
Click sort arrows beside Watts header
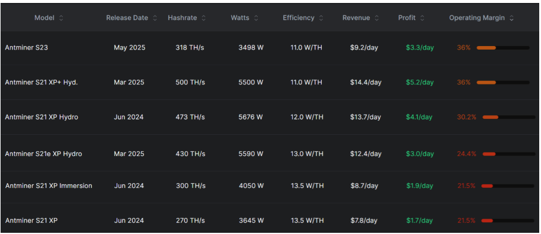click(x=256, y=18)
